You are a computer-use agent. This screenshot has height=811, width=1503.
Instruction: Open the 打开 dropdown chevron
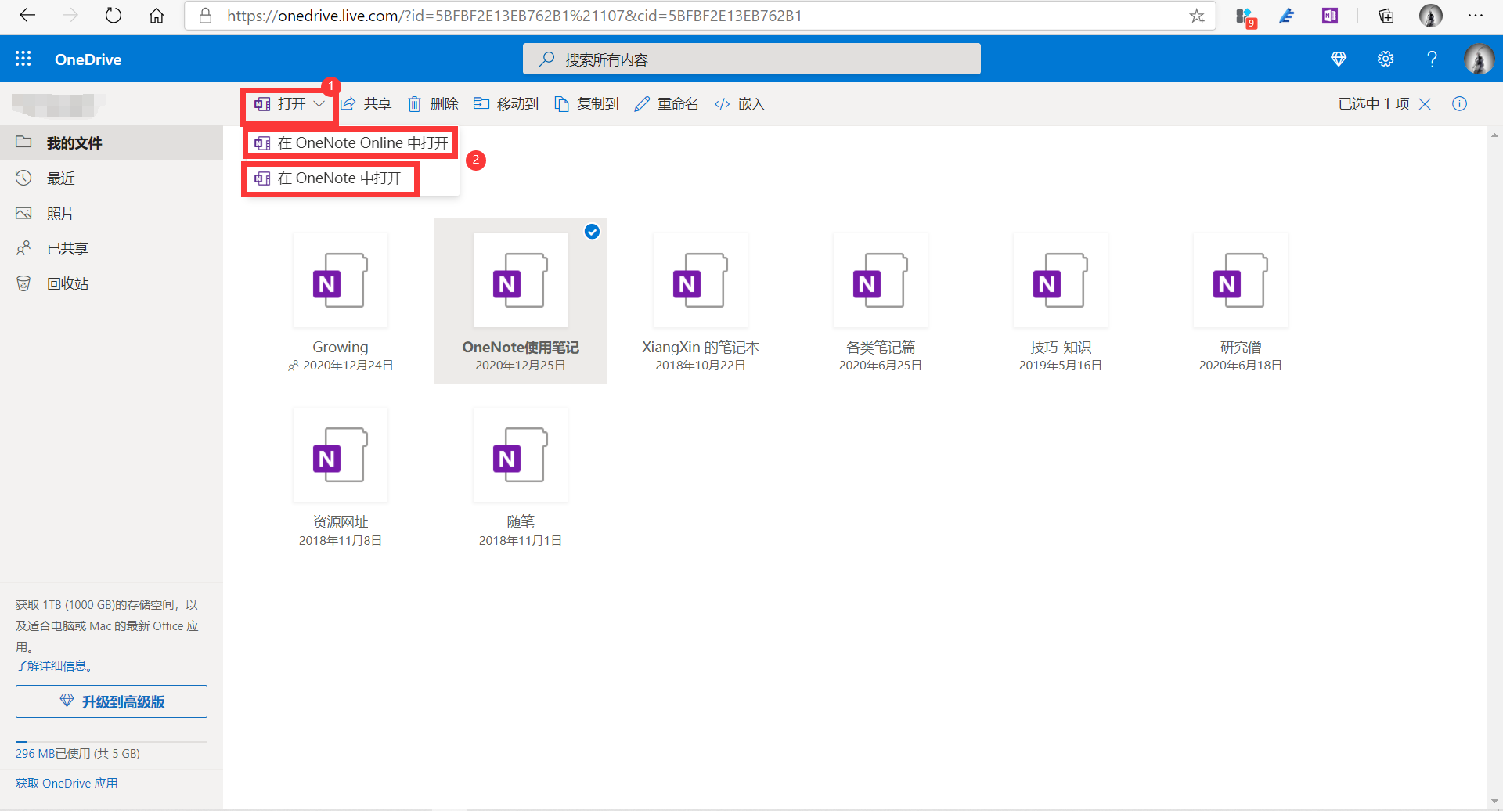pos(319,103)
